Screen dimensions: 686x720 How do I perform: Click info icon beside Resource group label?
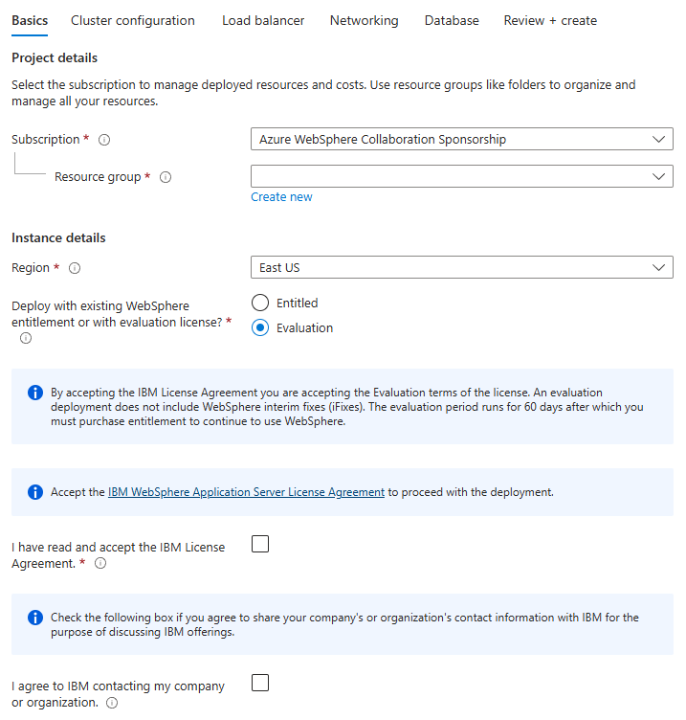166,177
